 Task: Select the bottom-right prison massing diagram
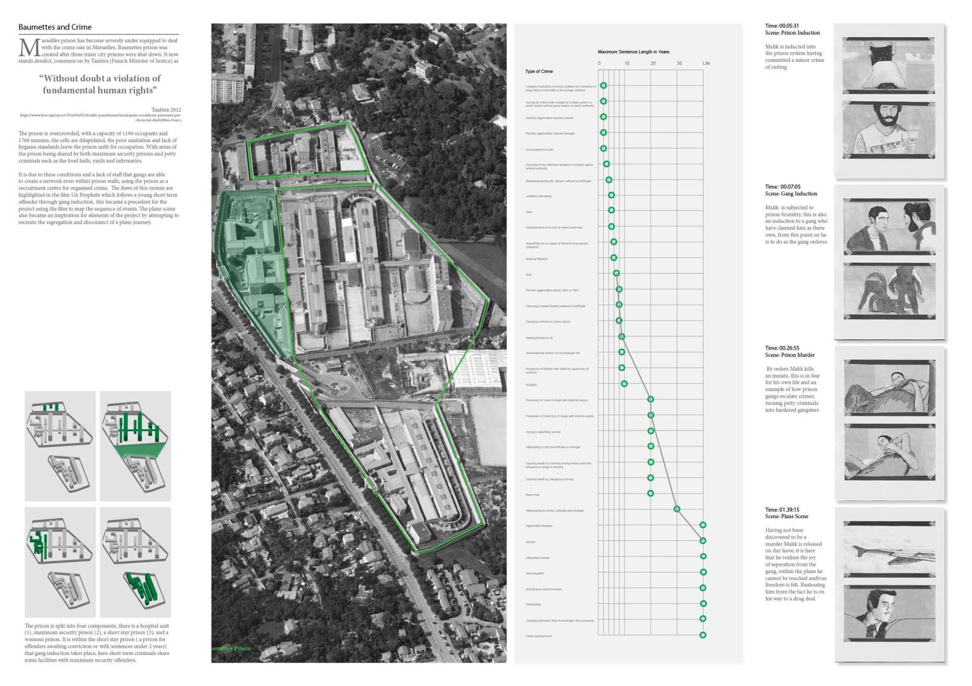(135, 562)
